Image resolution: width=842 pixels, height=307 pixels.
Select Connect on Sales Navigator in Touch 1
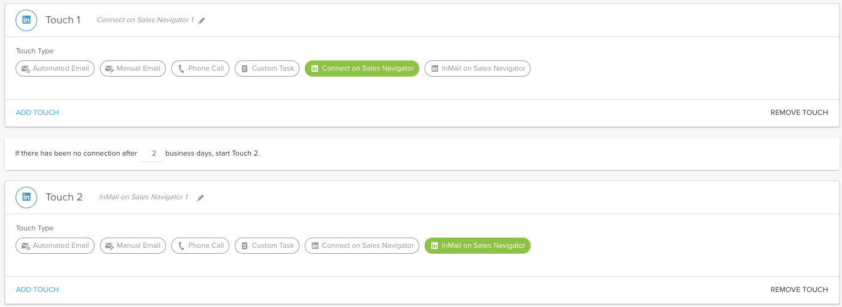point(362,69)
